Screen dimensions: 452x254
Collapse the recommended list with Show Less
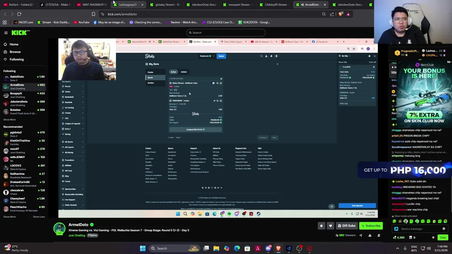pos(39,217)
